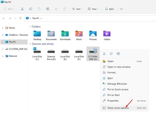Click the Cut icon in the toolbar

[x=22, y=9]
